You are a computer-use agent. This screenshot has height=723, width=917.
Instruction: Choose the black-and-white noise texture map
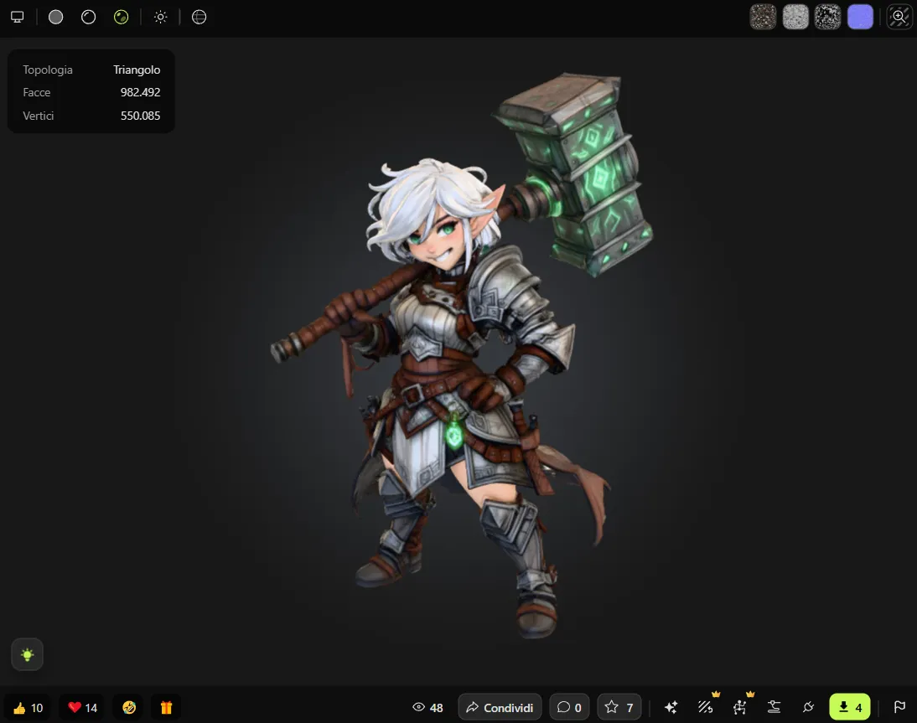tap(828, 17)
